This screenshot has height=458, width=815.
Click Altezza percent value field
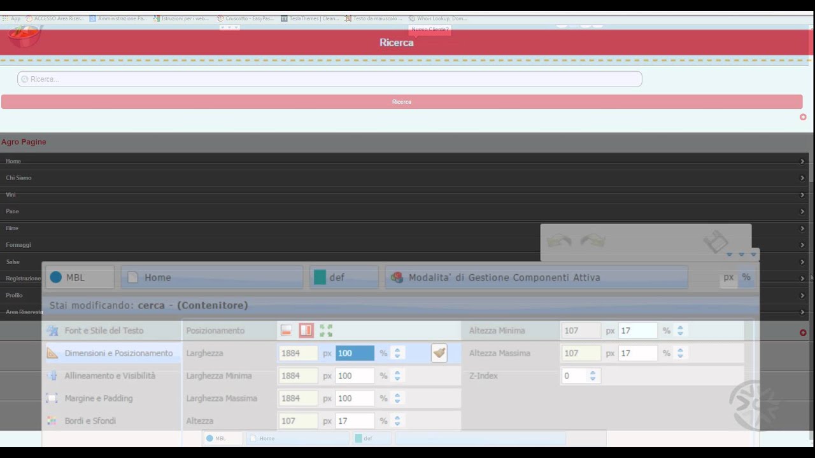coord(355,421)
